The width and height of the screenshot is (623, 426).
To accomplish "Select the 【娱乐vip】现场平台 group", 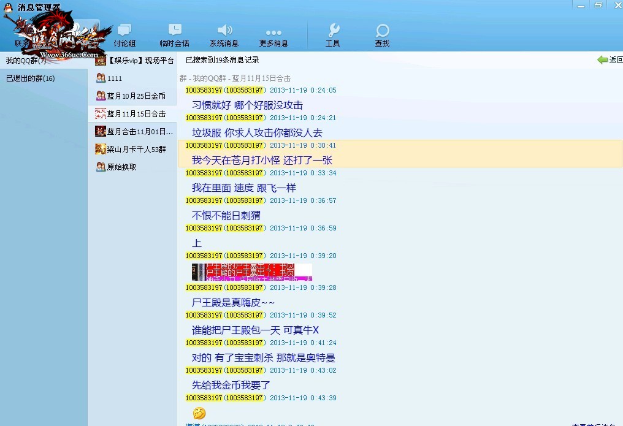I will point(135,61).
